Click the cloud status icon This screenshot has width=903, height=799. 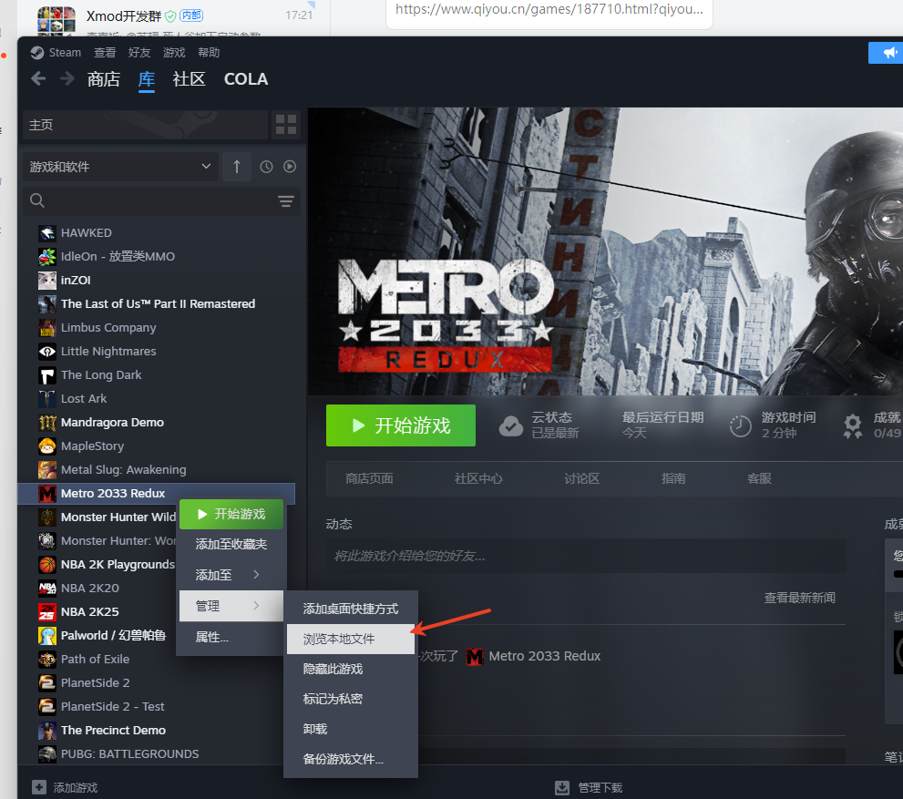(511, 426)
